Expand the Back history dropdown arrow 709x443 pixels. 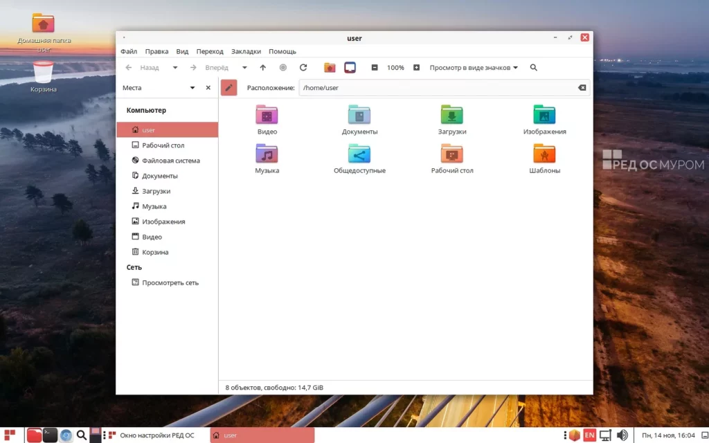pos(175,68)
